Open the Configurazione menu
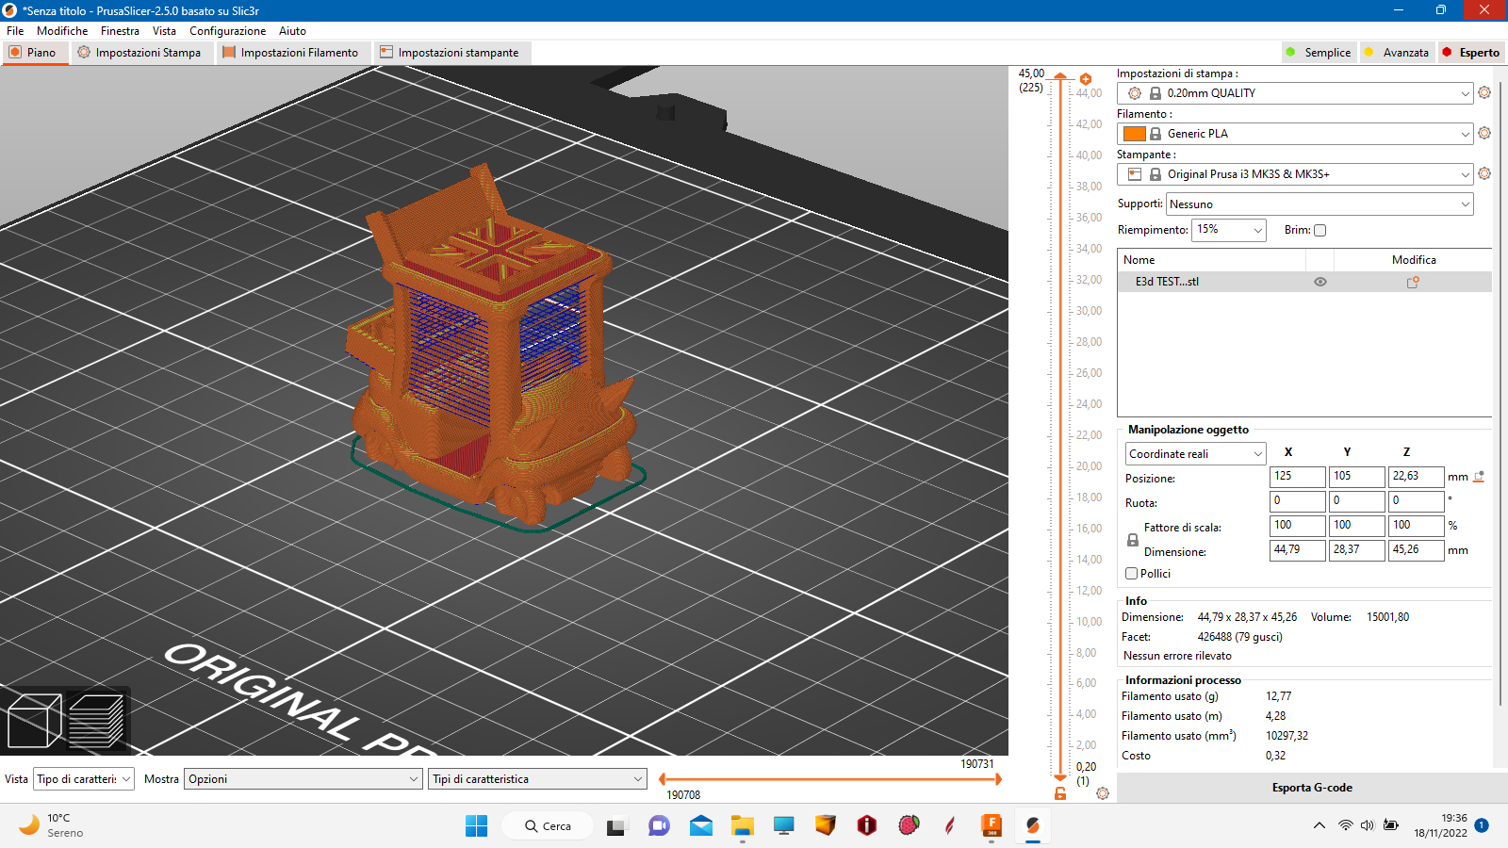The width and height of the screenshot is (1508, 848). click(x=227, y=31)
